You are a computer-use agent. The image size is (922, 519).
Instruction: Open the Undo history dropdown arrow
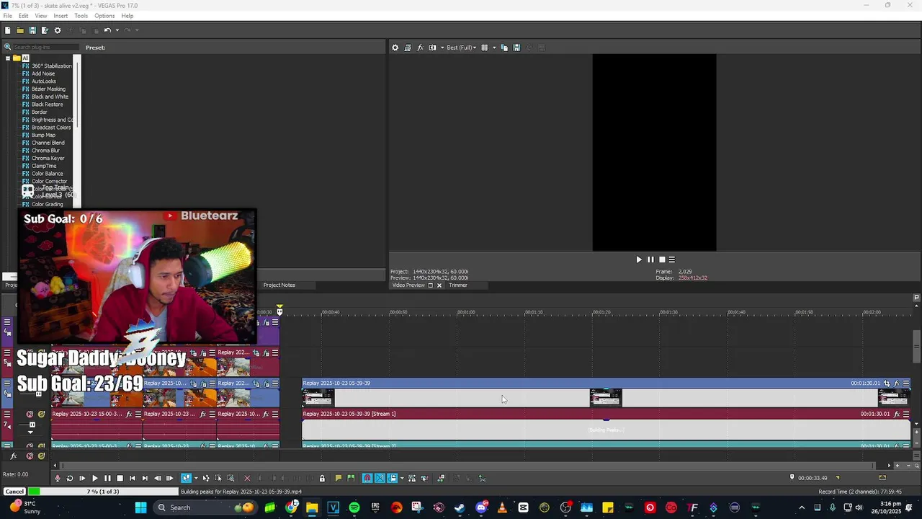point(117,30)
